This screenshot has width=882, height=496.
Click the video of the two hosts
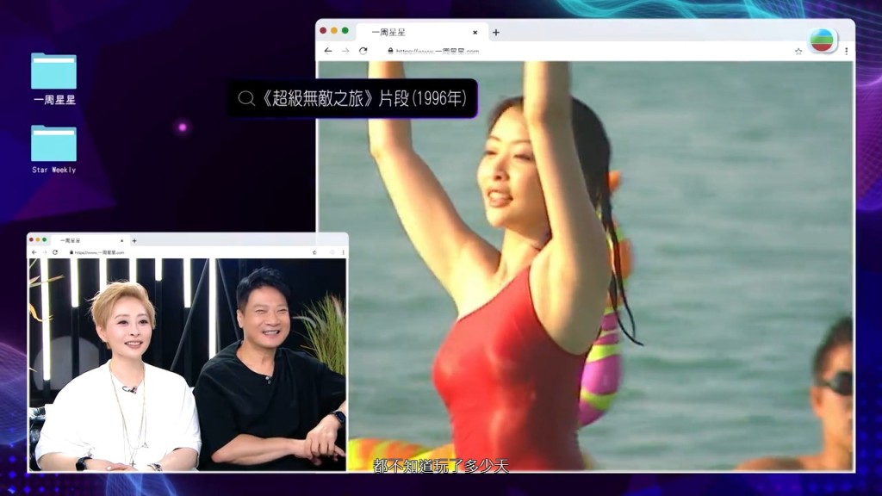187,364
